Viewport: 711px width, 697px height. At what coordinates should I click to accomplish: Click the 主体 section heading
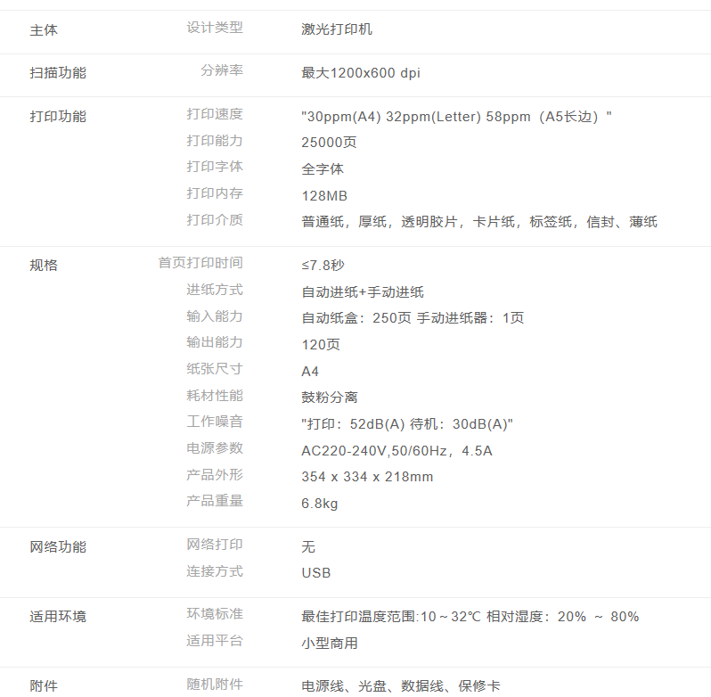pos(44,29)
